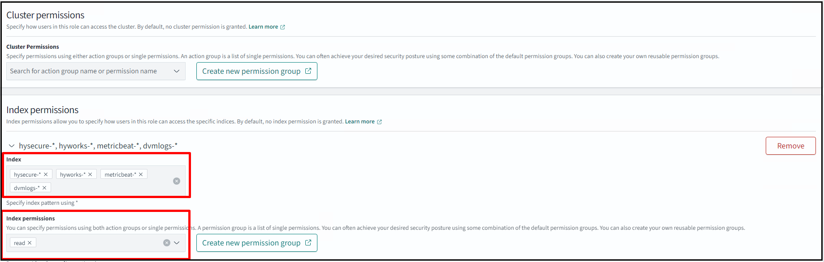824x262 pixels.
Task: Click inside the index permissions input field
Action: tap(99, 243)
